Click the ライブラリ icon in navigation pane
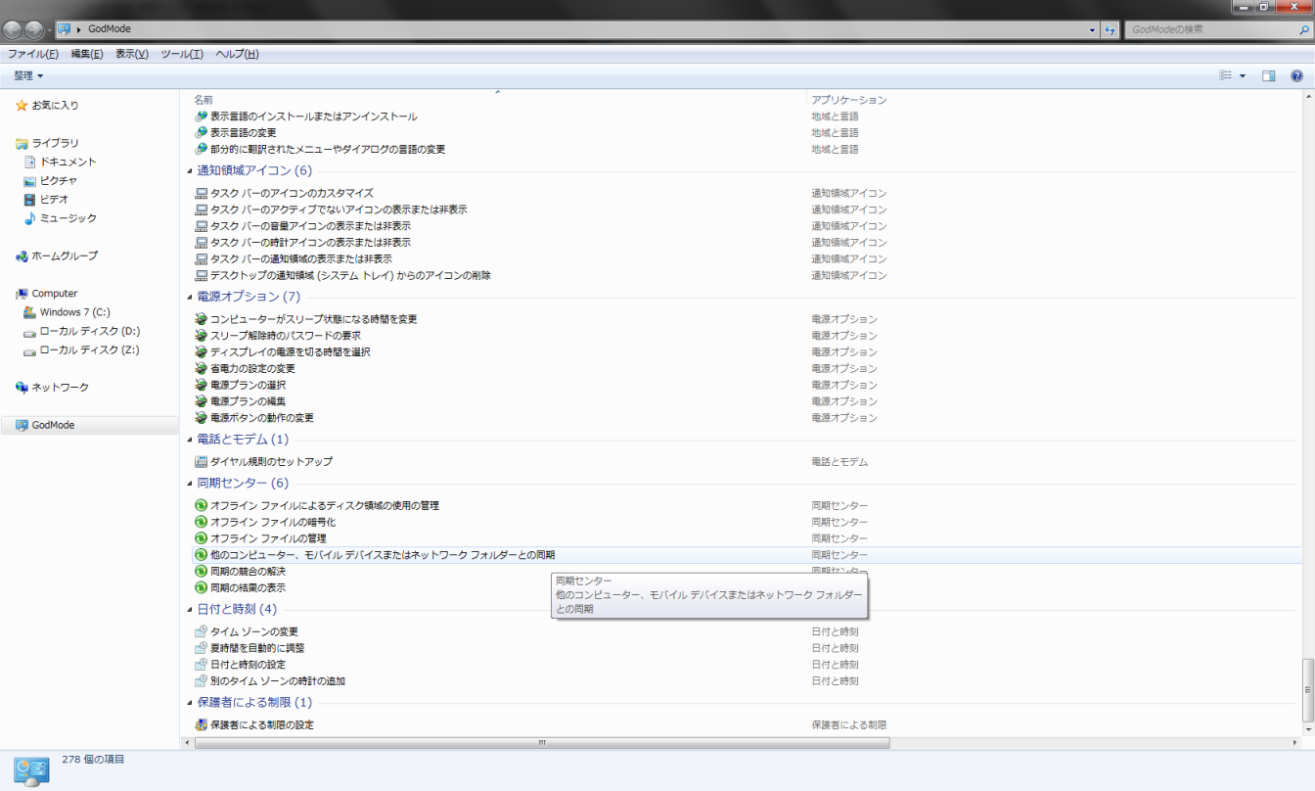1315x791 pixels. [22, 143]
